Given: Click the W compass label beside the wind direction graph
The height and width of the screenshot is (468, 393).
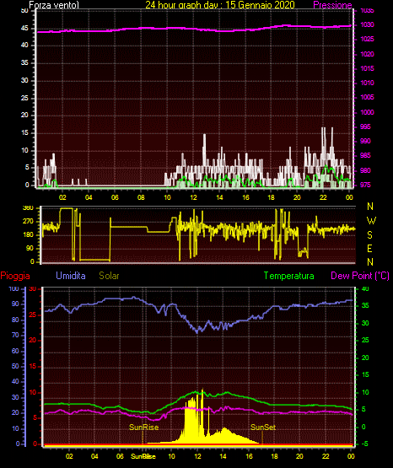Looking at the screenshot, I should coord(371,221).
